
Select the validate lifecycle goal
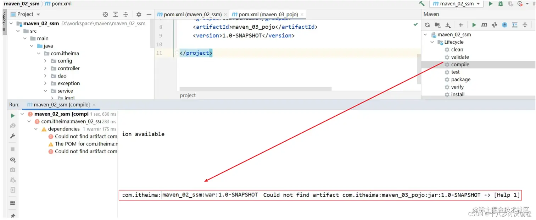460,57
